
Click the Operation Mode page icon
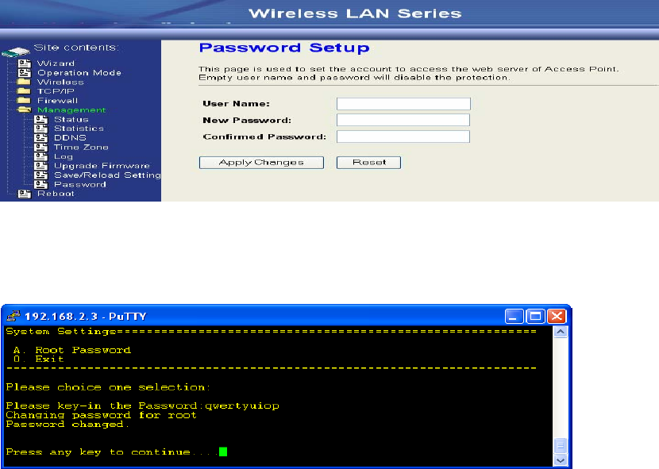[x=24, y=73]
